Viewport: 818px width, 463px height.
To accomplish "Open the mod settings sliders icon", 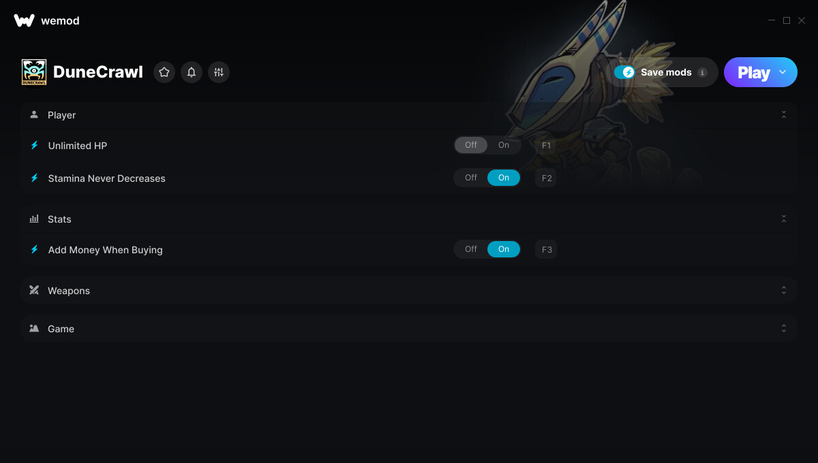I will 219,72.
